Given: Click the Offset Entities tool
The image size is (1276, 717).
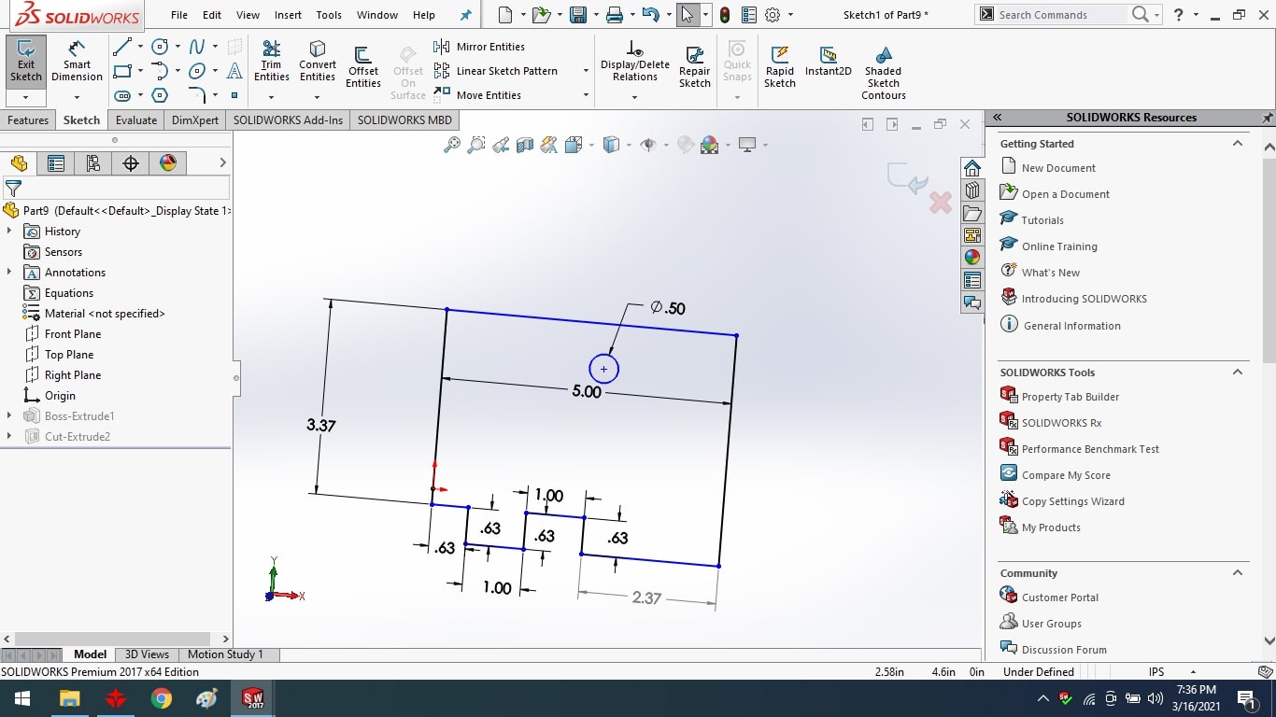Looking at the screenshot, I should 363,67.
